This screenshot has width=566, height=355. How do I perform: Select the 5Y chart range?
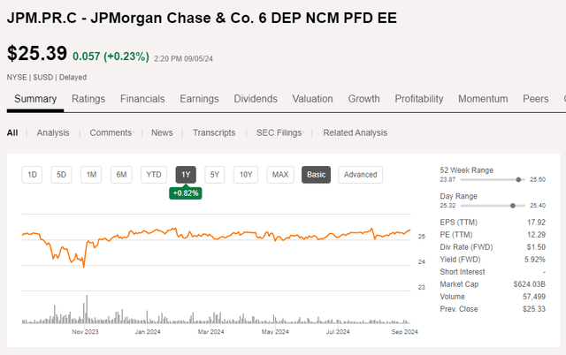pos(215,174)
